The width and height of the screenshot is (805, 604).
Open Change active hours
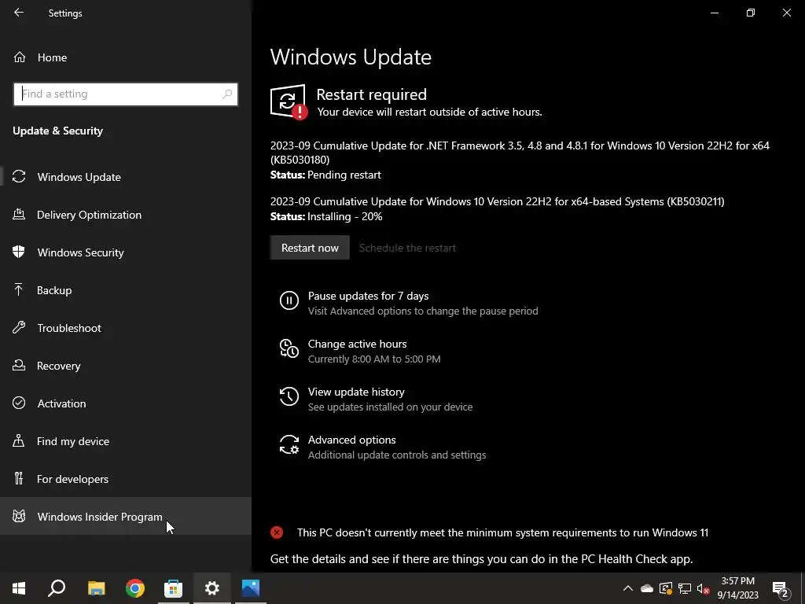click(358, 344)
